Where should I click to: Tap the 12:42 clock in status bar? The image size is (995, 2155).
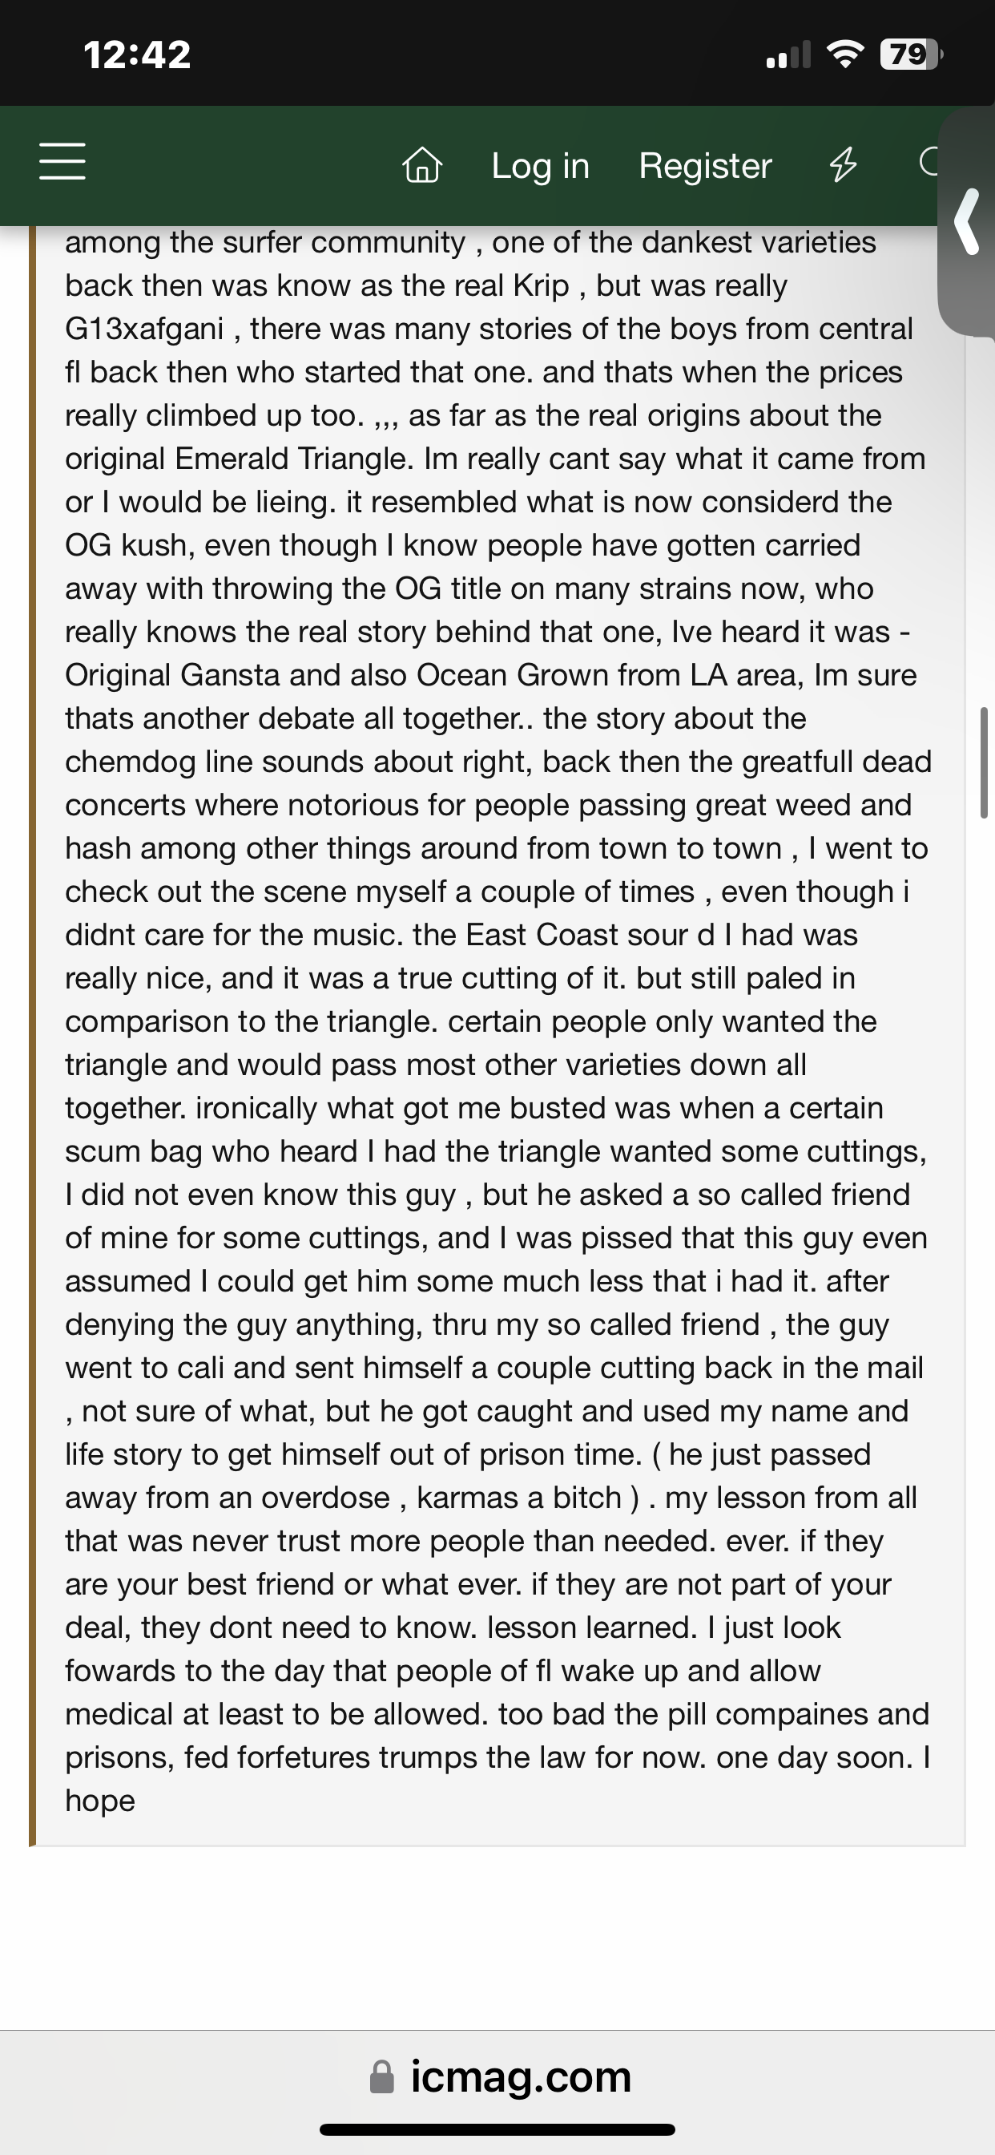137,55
